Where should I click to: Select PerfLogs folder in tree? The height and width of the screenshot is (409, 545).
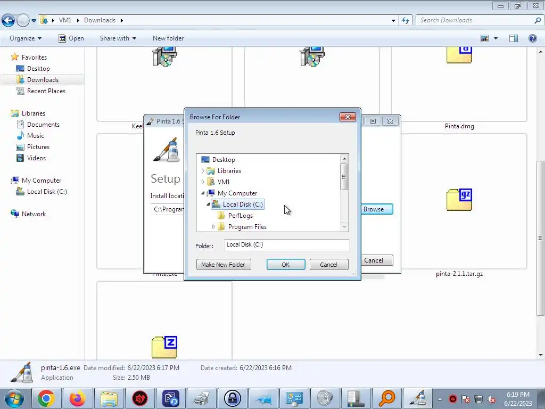click(x=240, y=215)
